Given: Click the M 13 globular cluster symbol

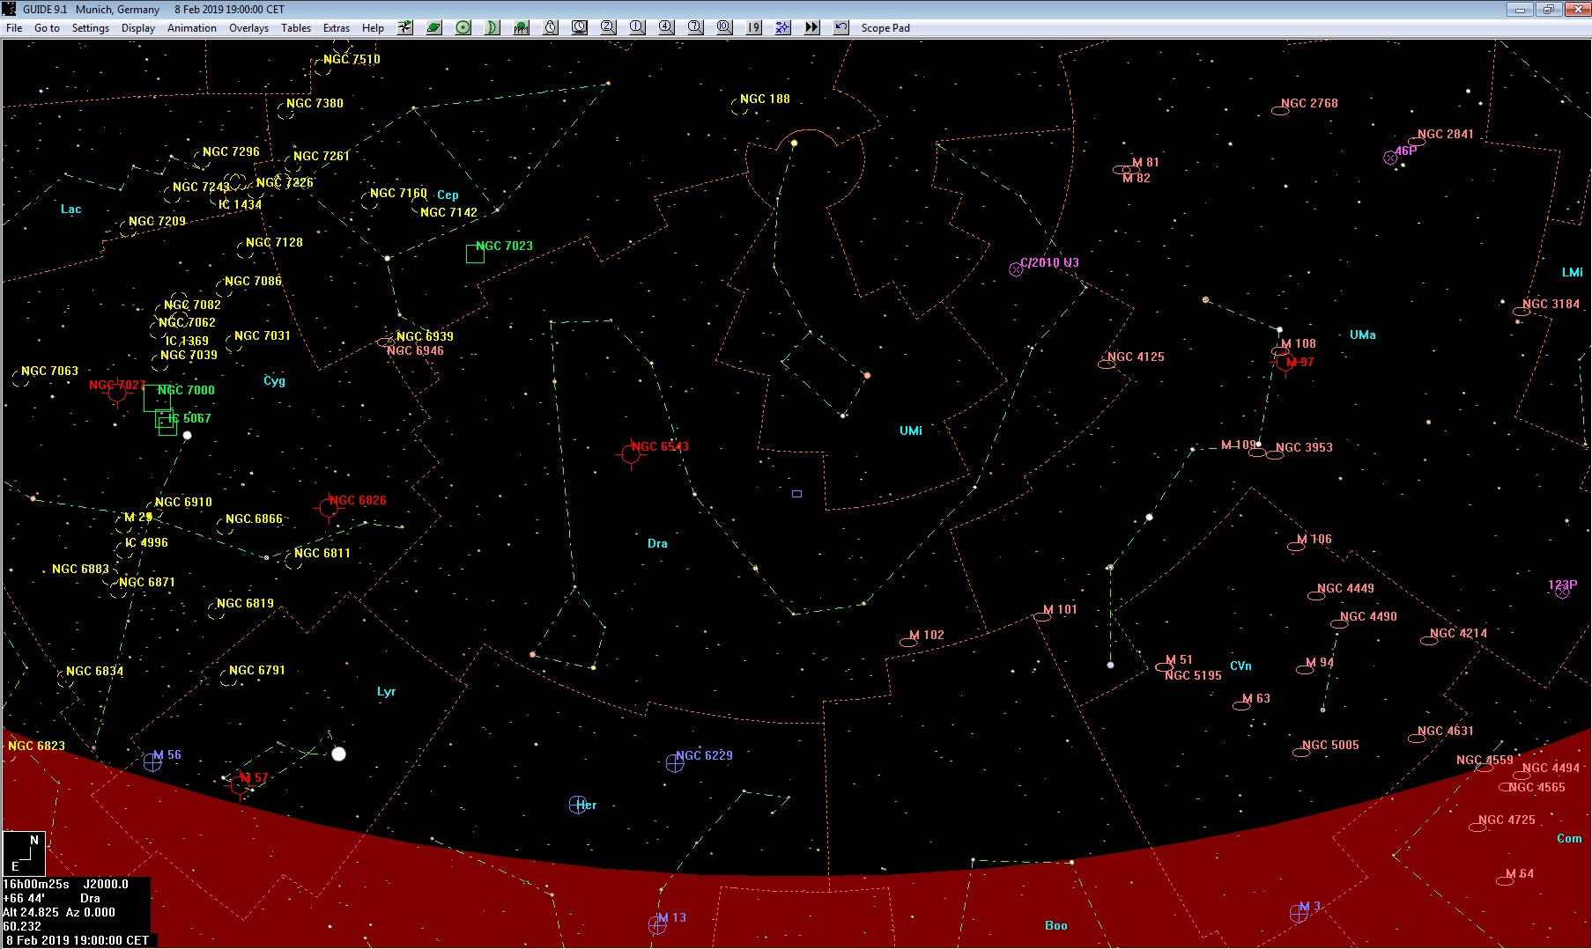Looking at the screenshot, I should click(657, 924).
